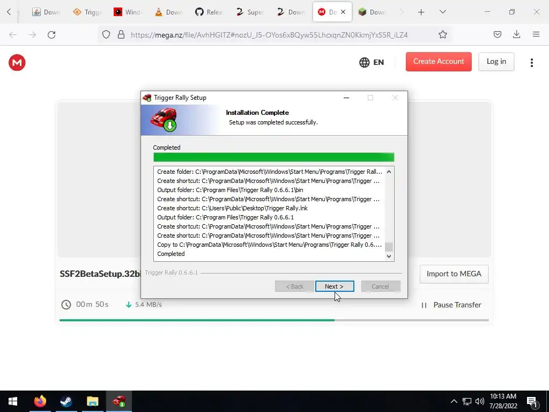Switch to the GitHub 'Relea' tab

(209, 12)
